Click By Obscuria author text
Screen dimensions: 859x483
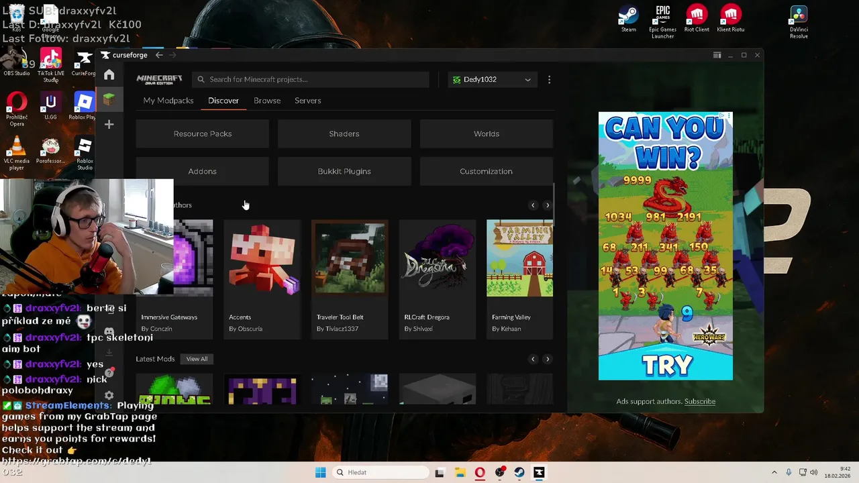[246, 329]
